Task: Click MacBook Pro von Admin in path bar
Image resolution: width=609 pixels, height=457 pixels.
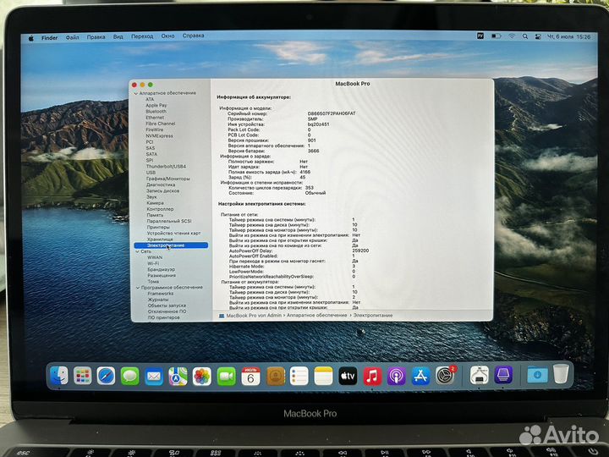Action: pos(254,316)
